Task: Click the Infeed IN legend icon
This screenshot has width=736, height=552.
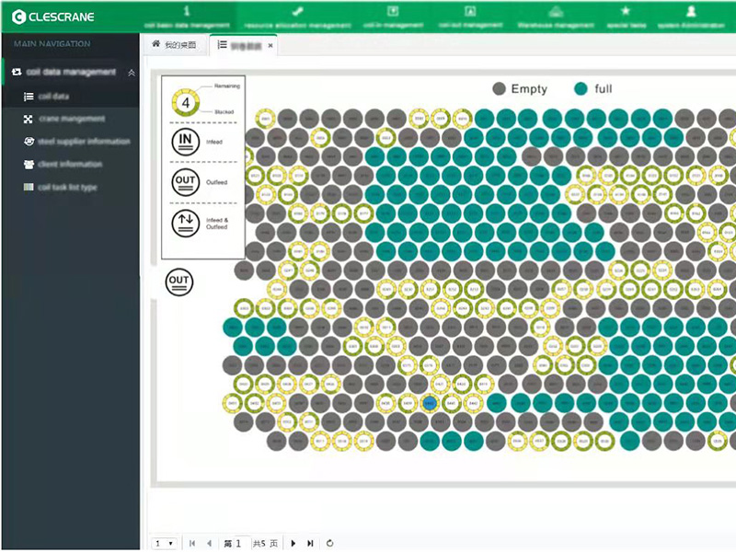Action: pyautogui.click(x=185, y=141)
